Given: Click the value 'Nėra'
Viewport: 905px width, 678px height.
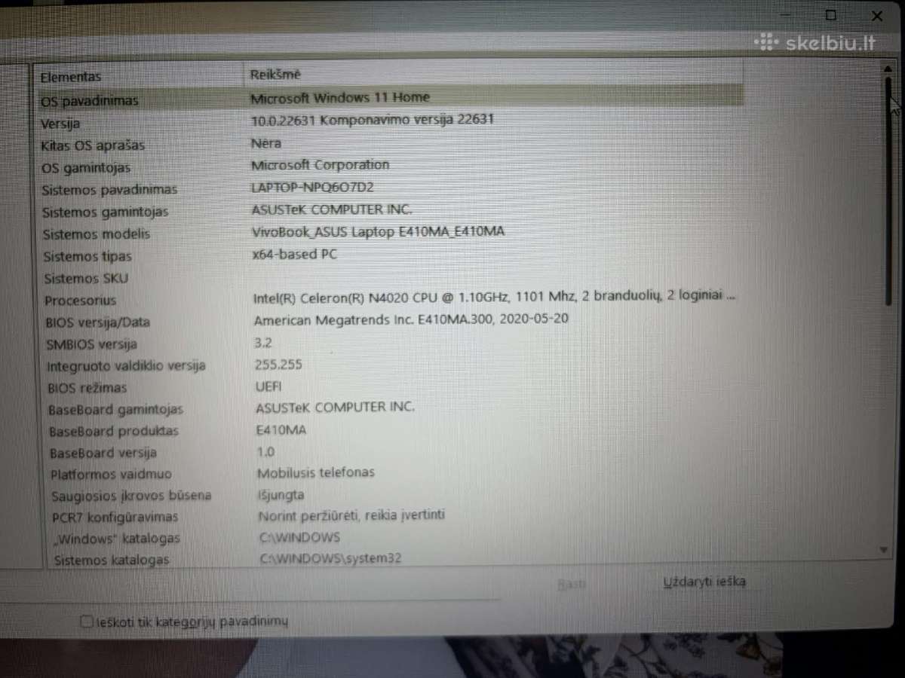Looking at the screenshot, I should [x=265, y=142].
